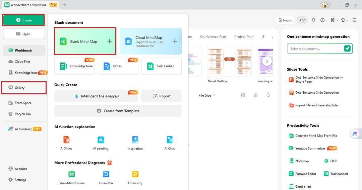Click the green Create button

coord(23,20)
